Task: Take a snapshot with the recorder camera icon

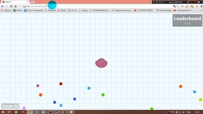Action: 199,2
